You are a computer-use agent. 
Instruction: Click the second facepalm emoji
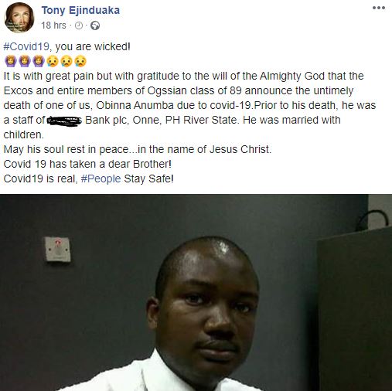(25, 61)
